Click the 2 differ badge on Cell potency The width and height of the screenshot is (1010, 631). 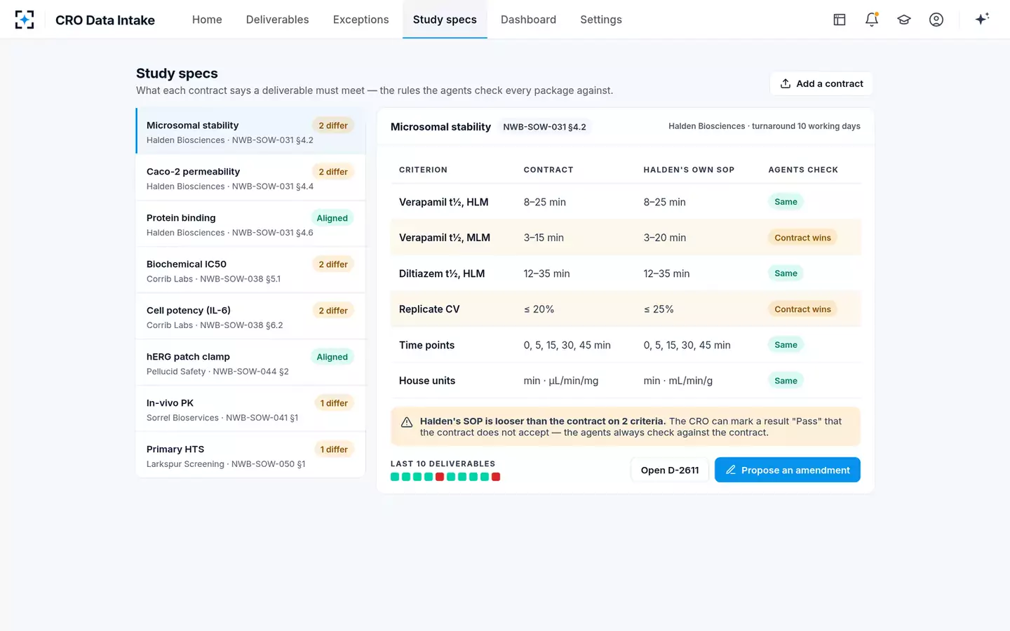point(333,311)
